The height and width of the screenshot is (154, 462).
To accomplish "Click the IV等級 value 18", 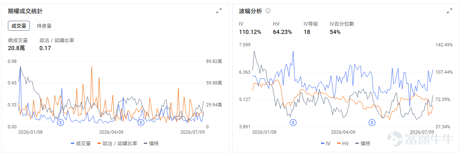I will pyautogui.click(x=307, y=32).
